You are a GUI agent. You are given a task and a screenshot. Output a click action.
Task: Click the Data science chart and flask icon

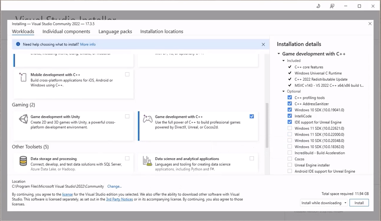point(147,161)
